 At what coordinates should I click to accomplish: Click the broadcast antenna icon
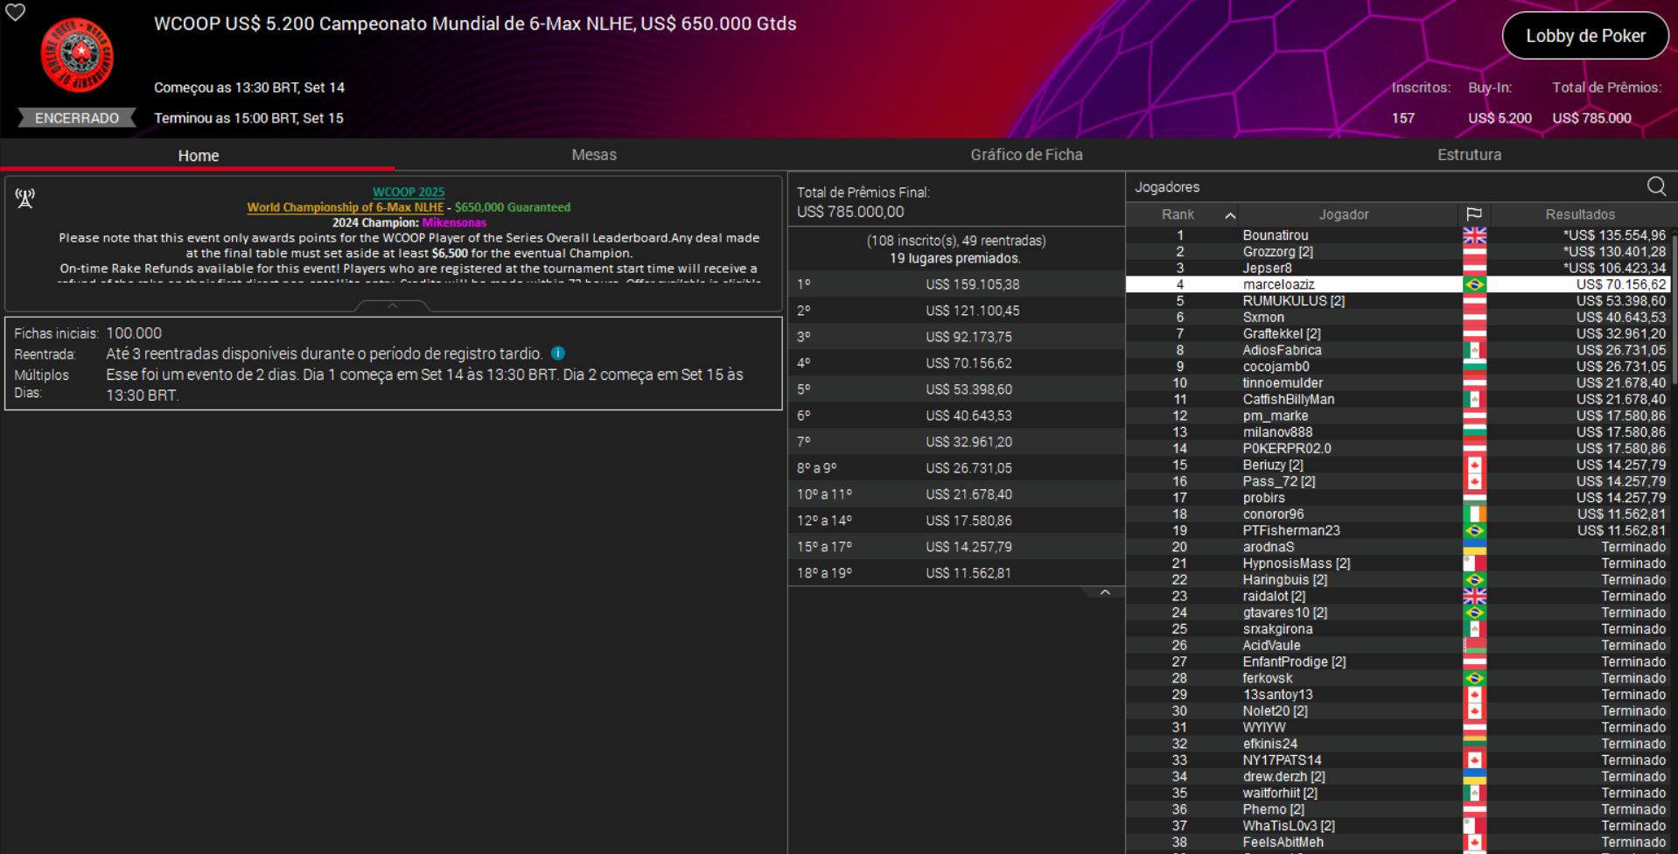tap(24, 199)
